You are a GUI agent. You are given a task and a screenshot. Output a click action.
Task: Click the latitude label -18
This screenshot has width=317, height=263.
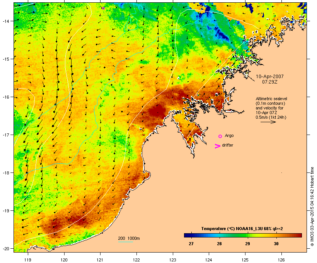click(x=5, y=173)
